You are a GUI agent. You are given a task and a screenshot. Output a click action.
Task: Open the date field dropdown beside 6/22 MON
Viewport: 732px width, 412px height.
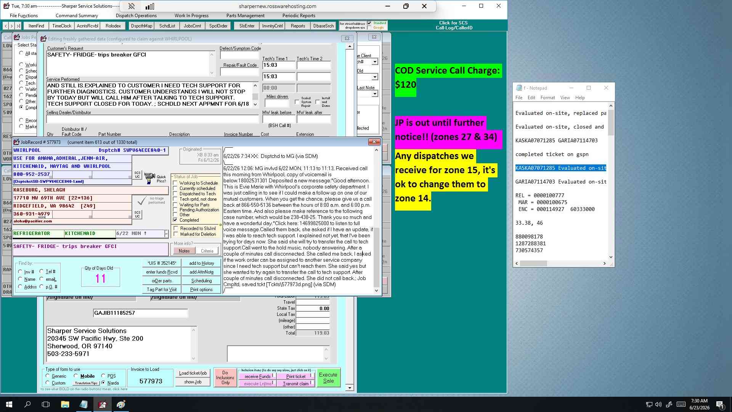pos(166,233)
